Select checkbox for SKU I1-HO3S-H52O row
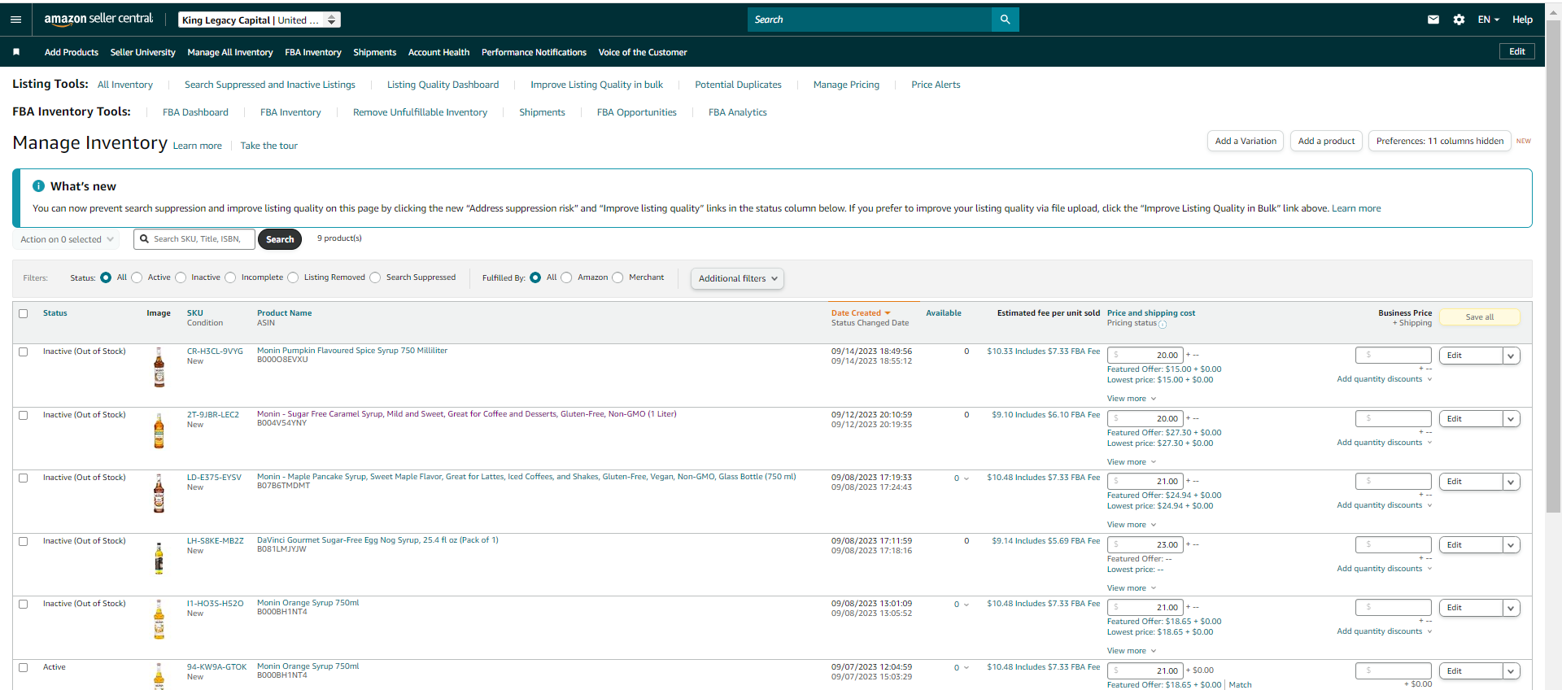Image resolution: width=1562 pixels, height=690 pixels. point(24,605)
